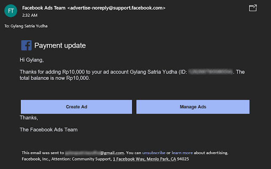
Task: Click sender address advertise-noreply@support.facebook.com
Action: coord(116,8)
